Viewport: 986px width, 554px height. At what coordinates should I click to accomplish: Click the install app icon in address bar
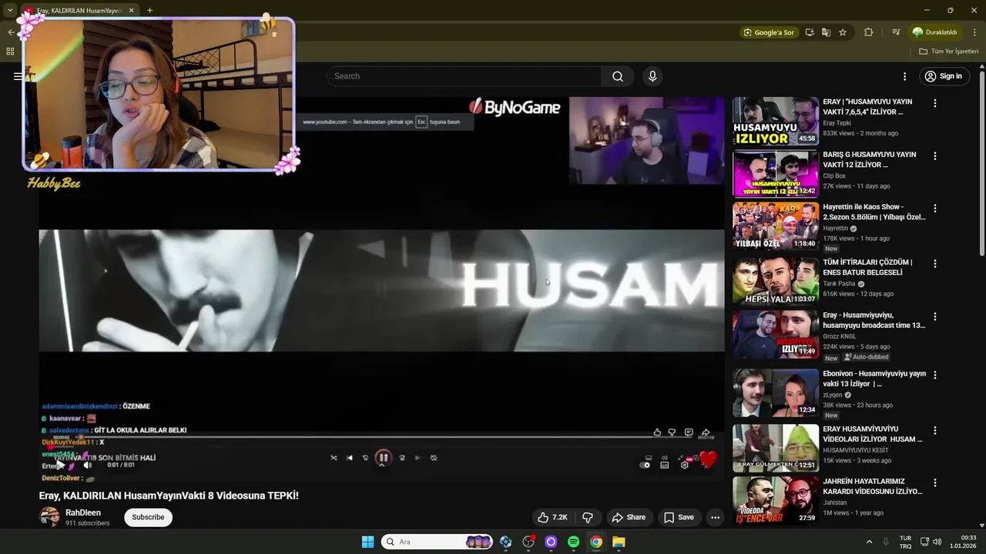810,32
